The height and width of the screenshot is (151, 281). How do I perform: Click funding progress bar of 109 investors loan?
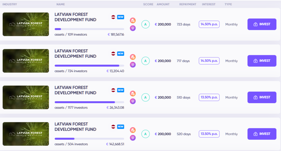click(89, 29)
